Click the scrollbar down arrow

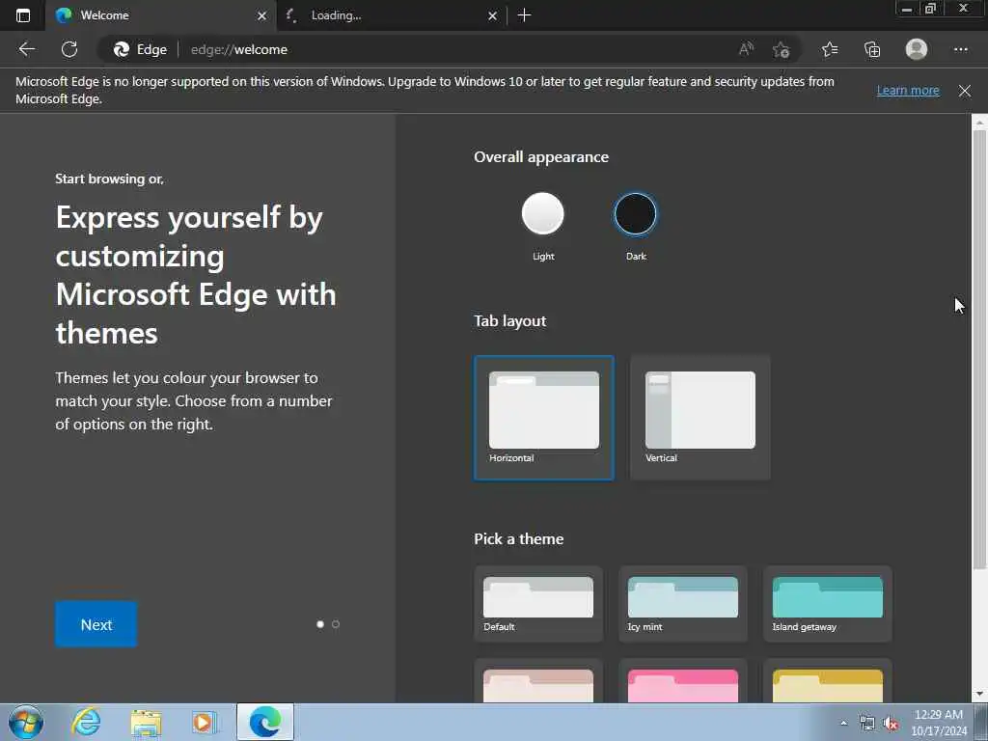coord(979,695)
